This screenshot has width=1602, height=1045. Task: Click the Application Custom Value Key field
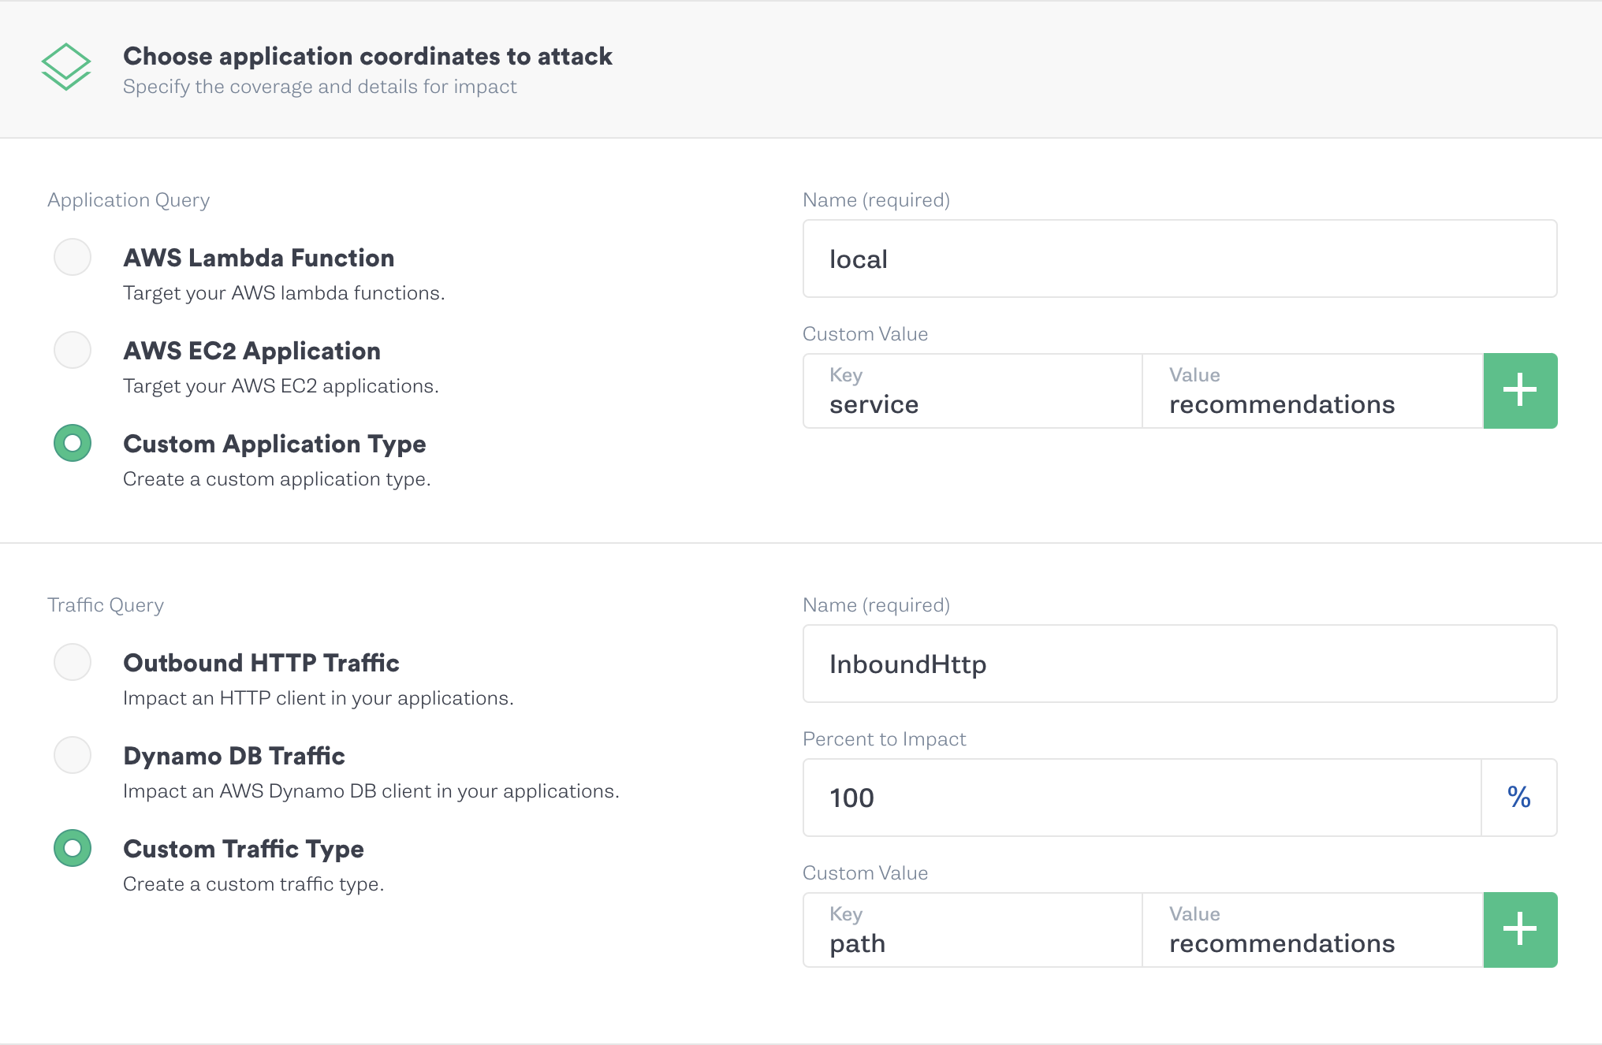coord(973,391)
